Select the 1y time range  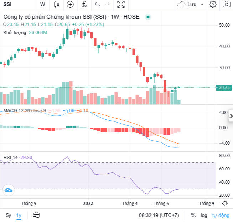pyautogui.click(x=19, y=215)
